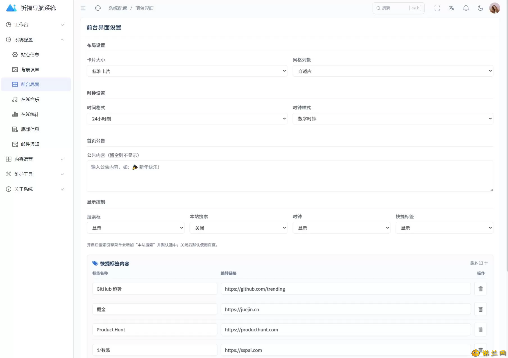This screenshot has width=508, height=358.
Task: Focus the 公告内容 textarea
Action: [290, 176]
